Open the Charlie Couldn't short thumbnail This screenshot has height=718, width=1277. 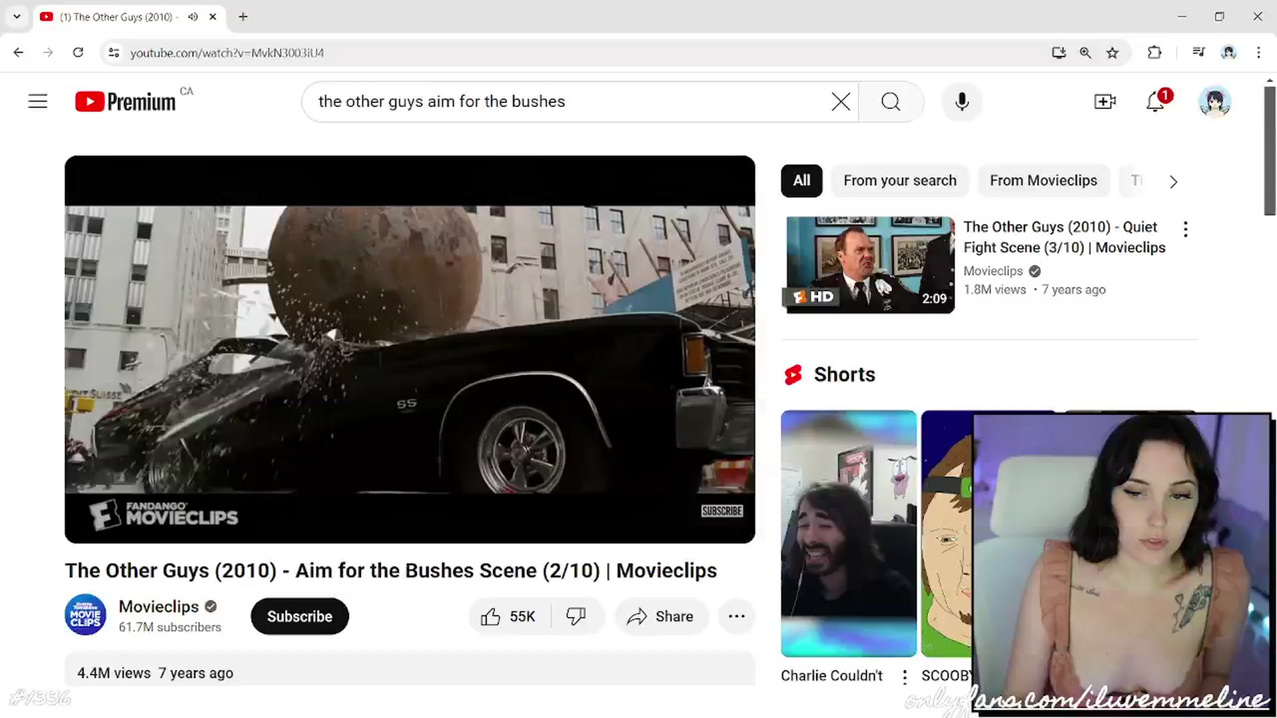[x=848, y=533]
